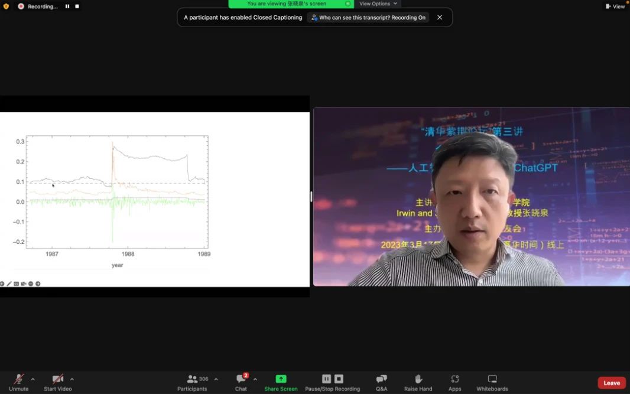Start Video with the camera icon
This screenshot has height=394, width=630.
click(x=58, y=382)
